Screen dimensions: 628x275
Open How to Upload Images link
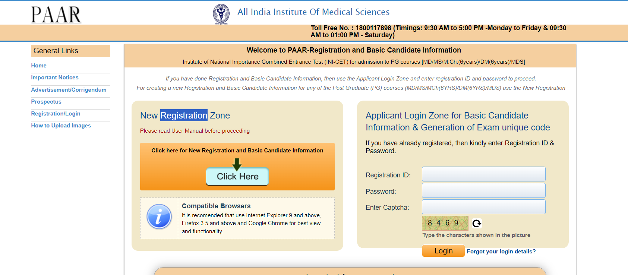pos(61,126)
